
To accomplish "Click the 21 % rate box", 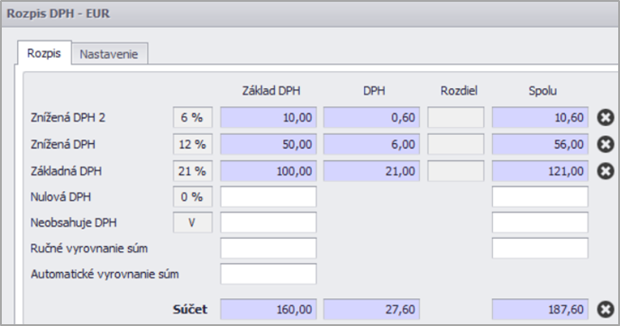I will [x=193, y=171].
